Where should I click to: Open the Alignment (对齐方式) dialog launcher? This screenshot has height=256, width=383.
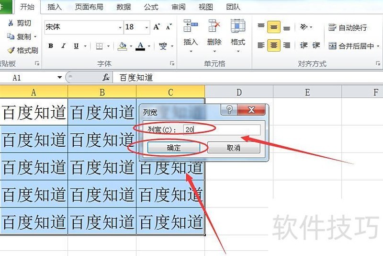click(378, 64)
